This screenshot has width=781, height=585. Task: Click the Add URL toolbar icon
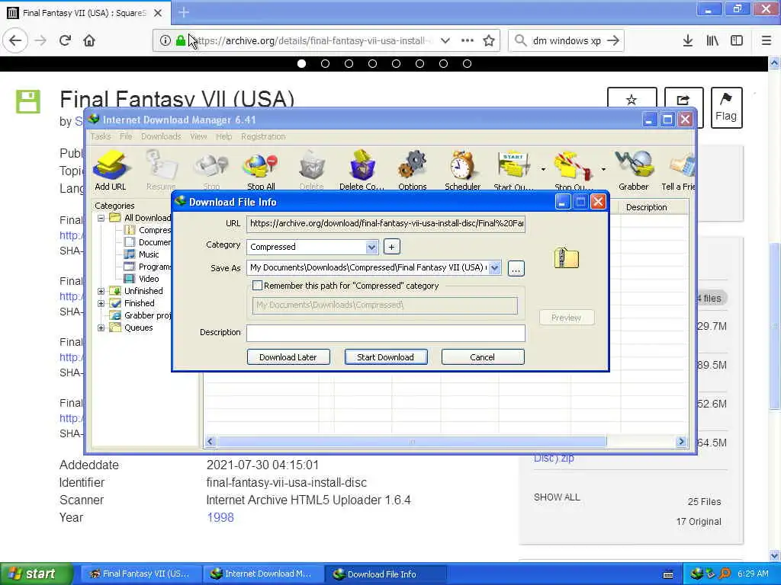pyautogui.click(x=111, y=171)
